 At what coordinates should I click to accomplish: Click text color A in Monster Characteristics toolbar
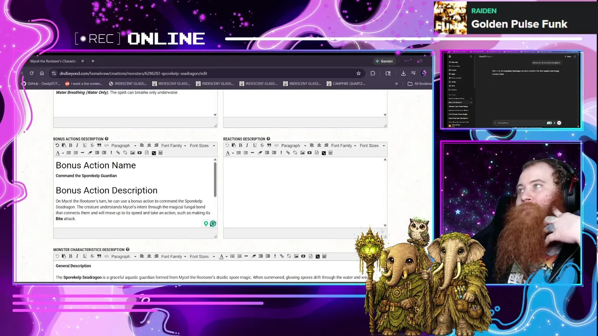pos(222,256)
